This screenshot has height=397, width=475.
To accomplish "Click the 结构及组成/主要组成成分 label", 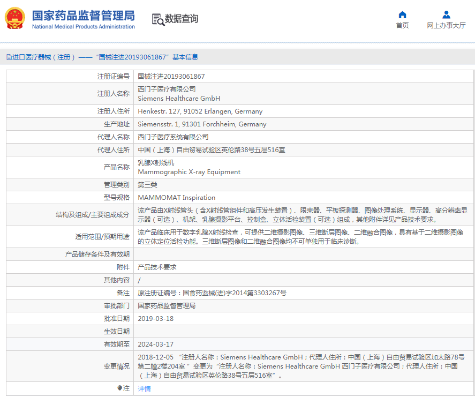I will point(93,215).
